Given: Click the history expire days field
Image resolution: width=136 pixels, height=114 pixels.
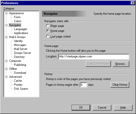Looking at the screenshot, I should [83, 85].
